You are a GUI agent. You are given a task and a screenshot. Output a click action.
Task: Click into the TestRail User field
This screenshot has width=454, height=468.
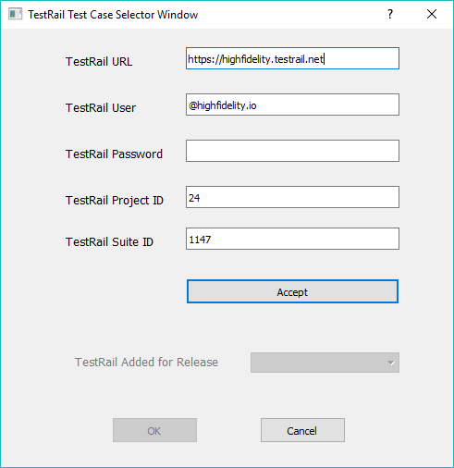coord(292,105)
